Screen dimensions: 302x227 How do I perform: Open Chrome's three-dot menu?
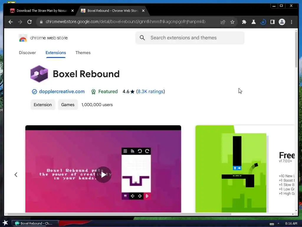point(291,22)
